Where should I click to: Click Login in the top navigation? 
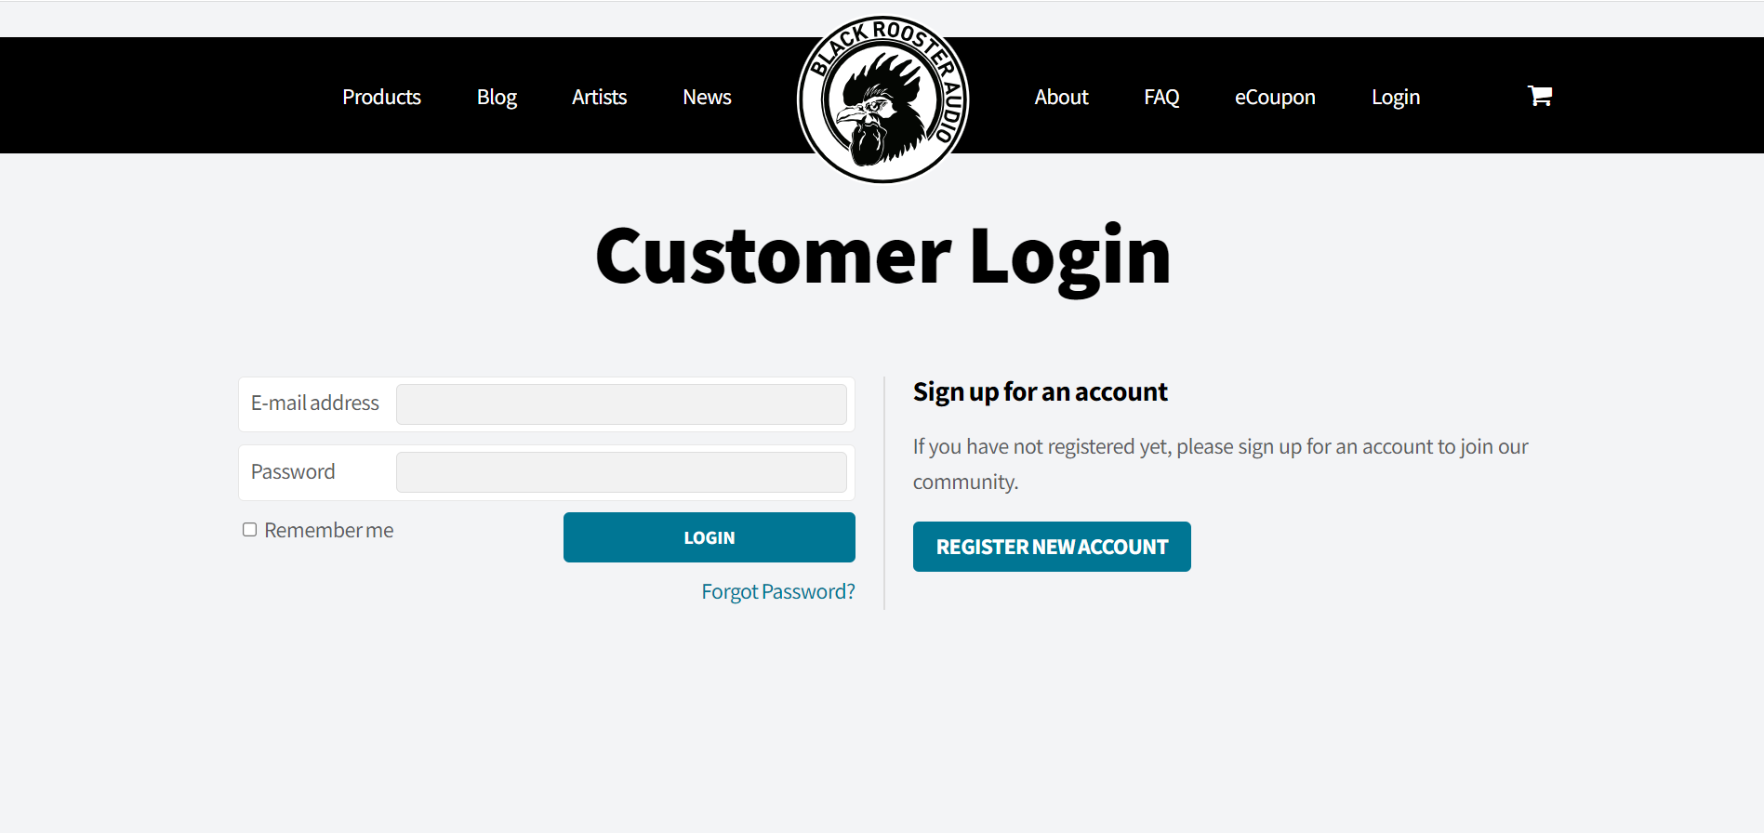tap(1396, 97)
